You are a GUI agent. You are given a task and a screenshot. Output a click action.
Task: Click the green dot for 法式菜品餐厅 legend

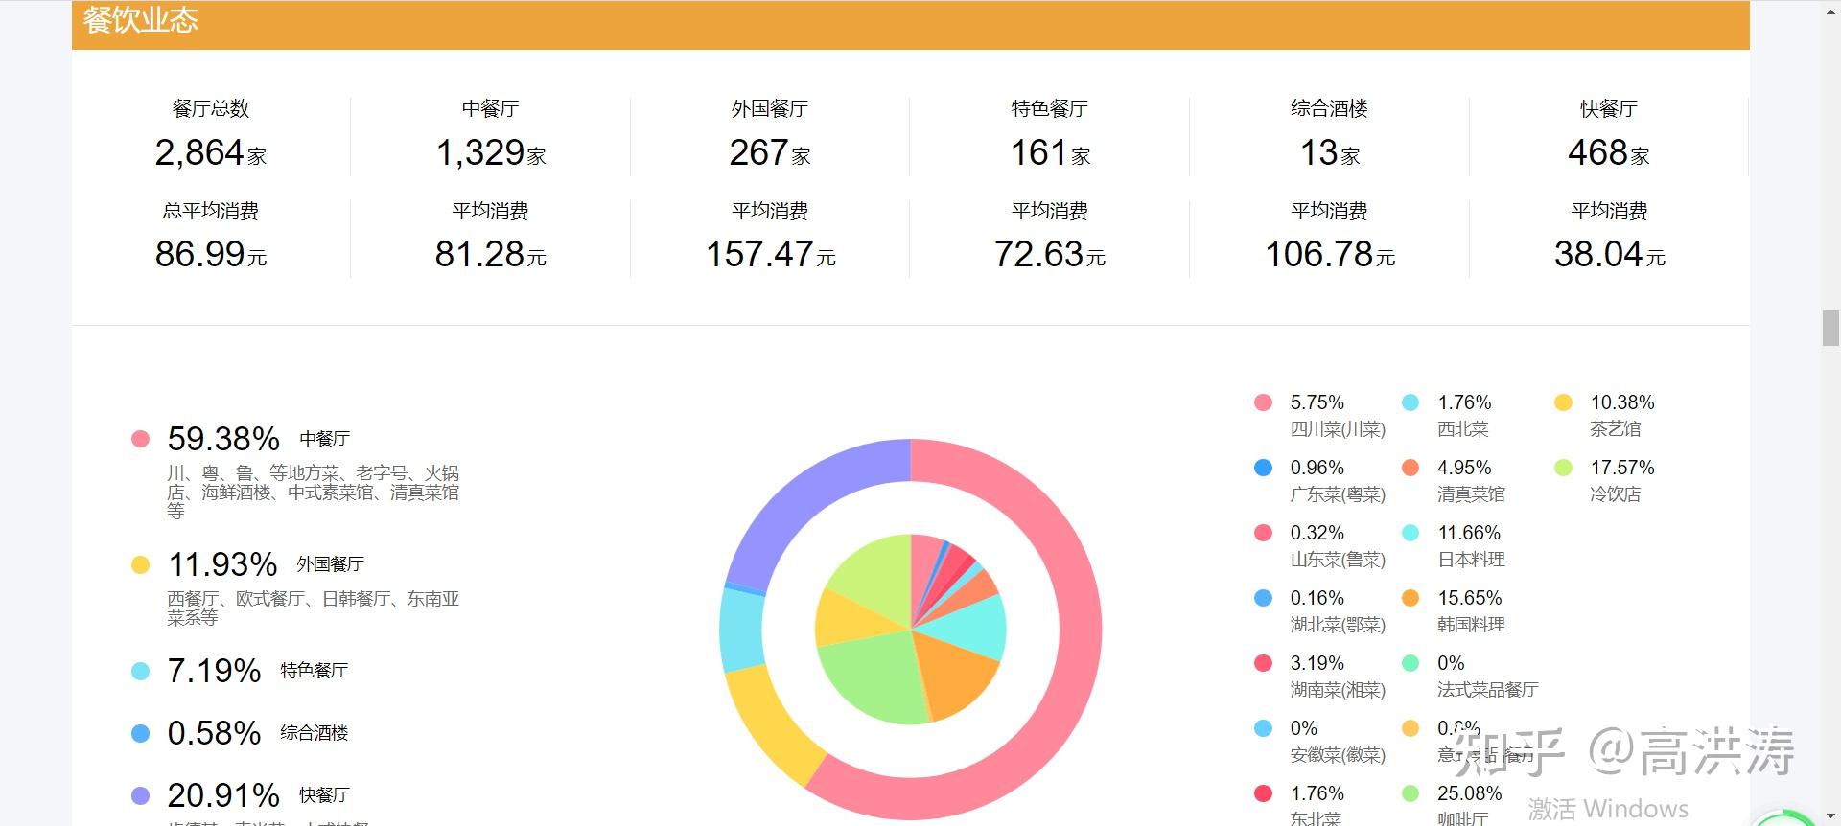click(1410, 663)
